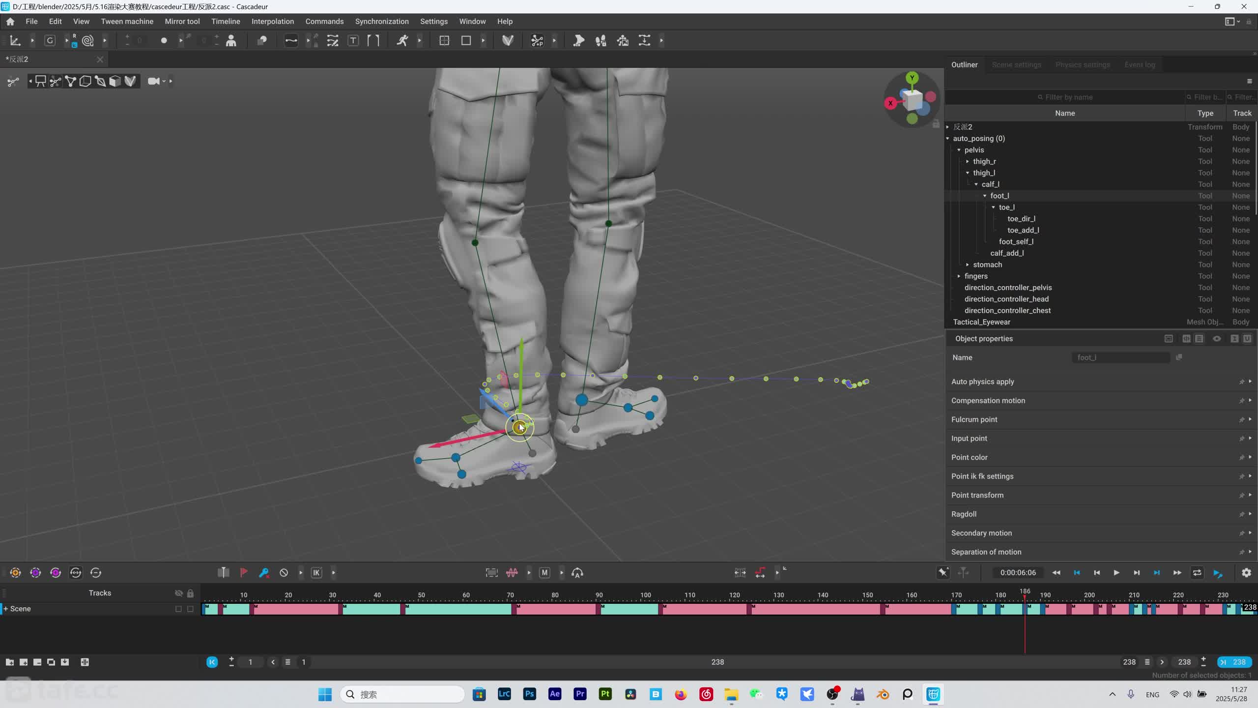The height and width of the screenshot is (708, 1258).
Task: Click the pink waveform icon on timeline
Action: 512,573
